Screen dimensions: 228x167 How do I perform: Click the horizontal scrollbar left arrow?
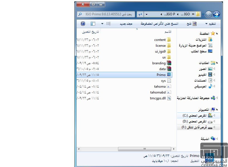(79, 149)
